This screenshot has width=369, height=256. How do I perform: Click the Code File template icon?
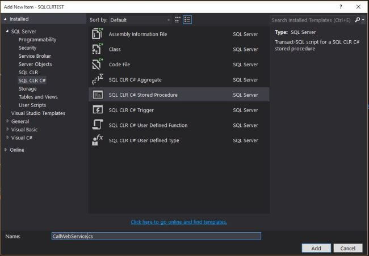(x=98, y=65)
